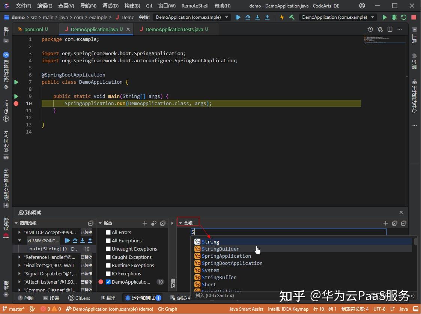Click IntelliJ IDEA Keymap in the status bar
421x314 pixels.
288,309
